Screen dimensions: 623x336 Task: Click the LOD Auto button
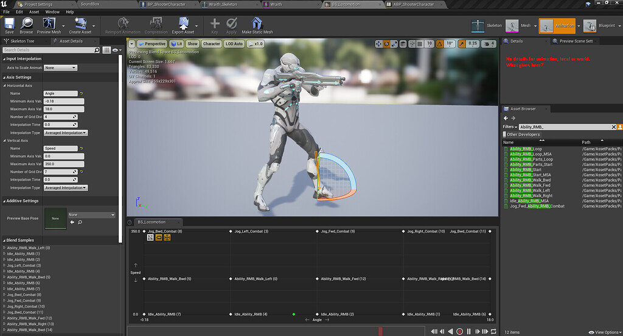[234, 44]
